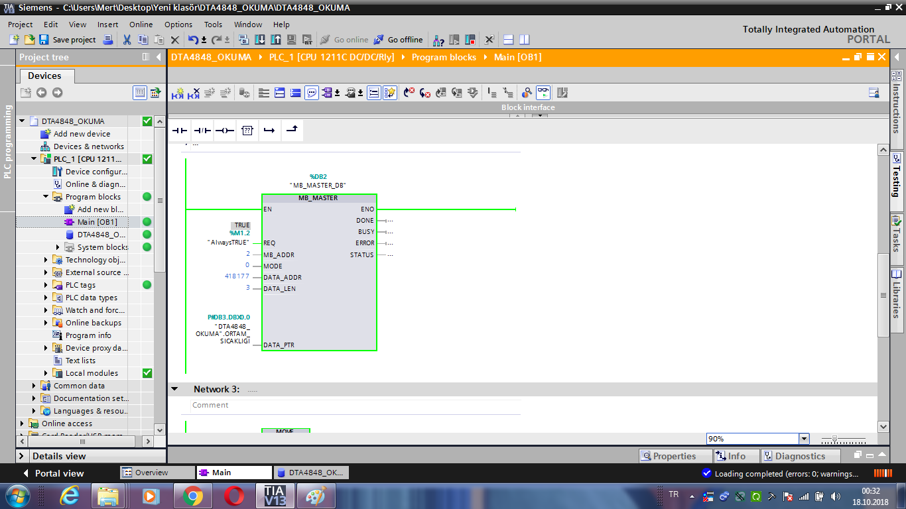Collapse the PLC_1 tree node

(x=34, y=159)
